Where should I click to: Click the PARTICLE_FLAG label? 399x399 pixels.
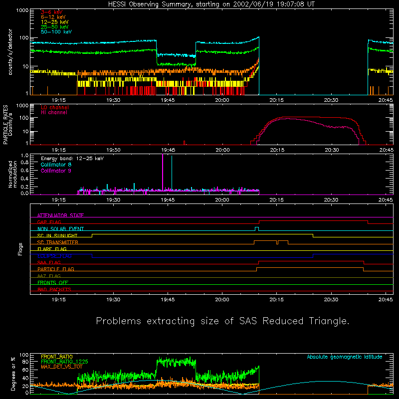(x=56, y=269)
